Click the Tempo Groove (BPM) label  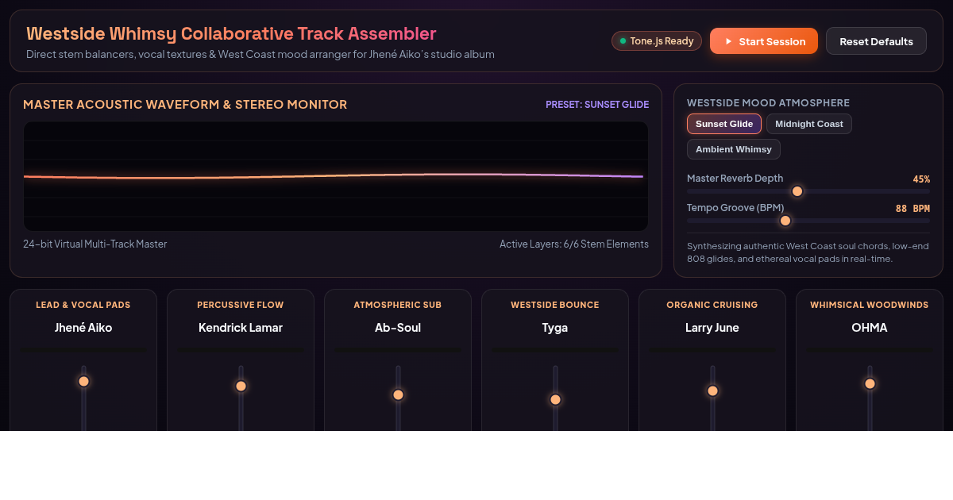pyautogui.click(x=735, y=208)
